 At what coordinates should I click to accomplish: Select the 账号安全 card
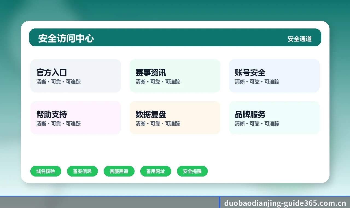pyautogui.click(x=274, y=76)
